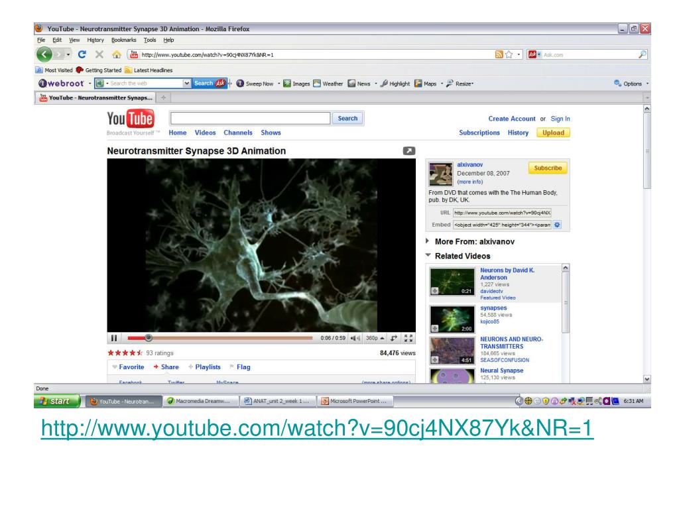
Task: Open the synapses related video thumbnail
Action: (x=452, y=319)
